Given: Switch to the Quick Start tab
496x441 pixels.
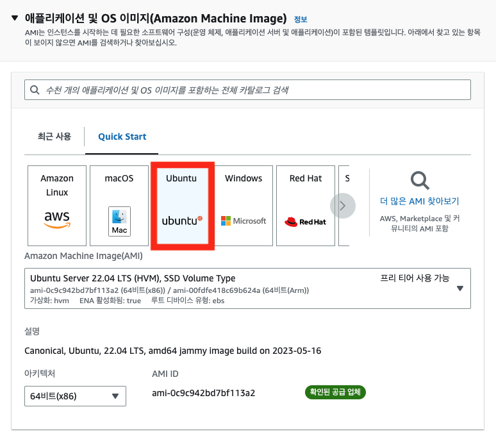Looking at the screenshot, I should tap(122, 137).
